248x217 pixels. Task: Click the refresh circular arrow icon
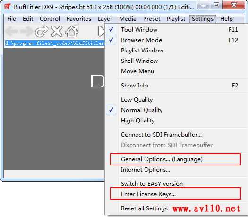click(42, 31)
